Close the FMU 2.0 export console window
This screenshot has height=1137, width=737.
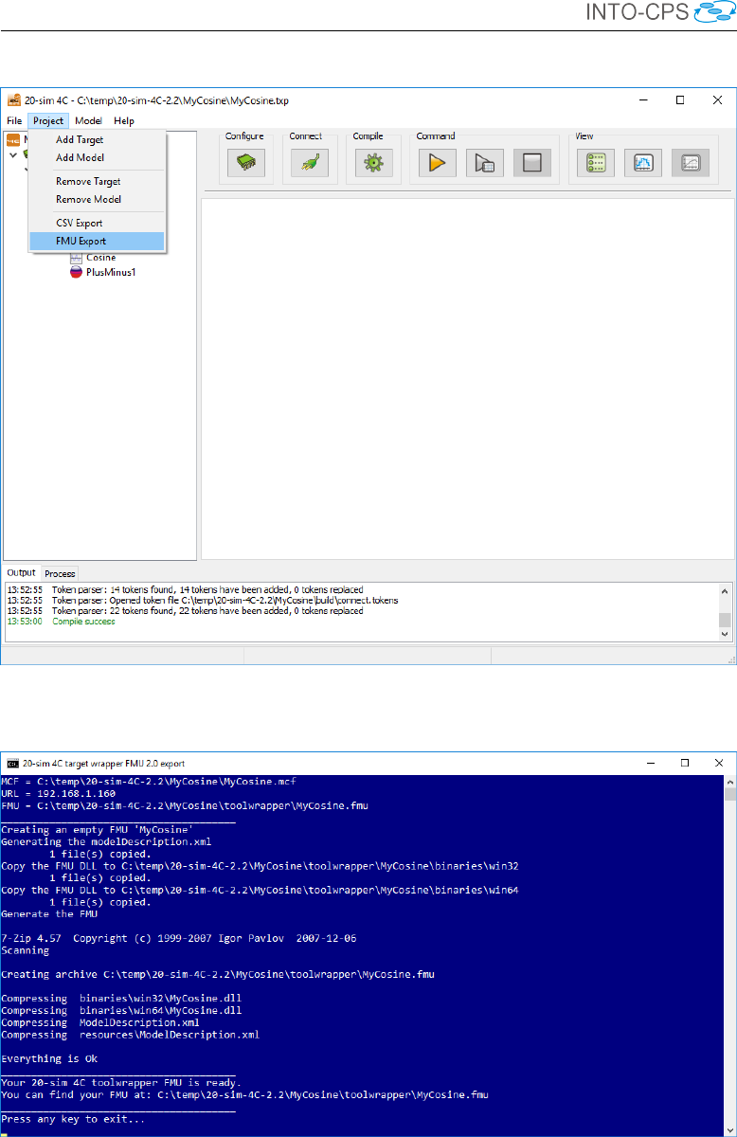(x=717, y=762)
